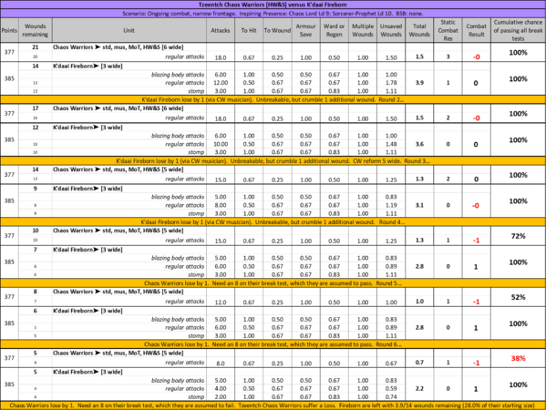Click the 'Static Combat Res' column header
Image resolution: width=546 pixels, height=410 pixels.
coord(448,30)
